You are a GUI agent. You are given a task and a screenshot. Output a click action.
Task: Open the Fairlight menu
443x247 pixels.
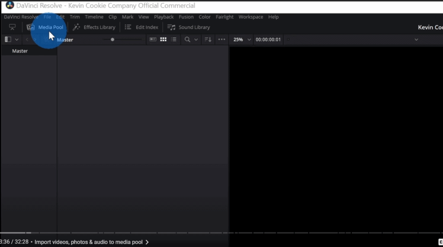coord(225,17)
